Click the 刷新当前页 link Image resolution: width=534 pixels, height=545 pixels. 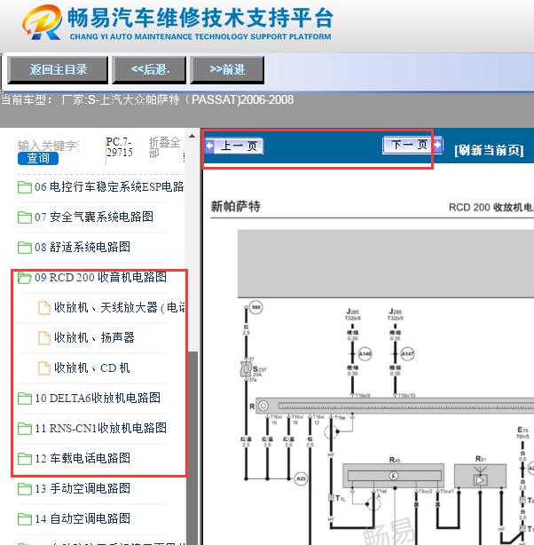pyautogui.click(x=489, y=150)
